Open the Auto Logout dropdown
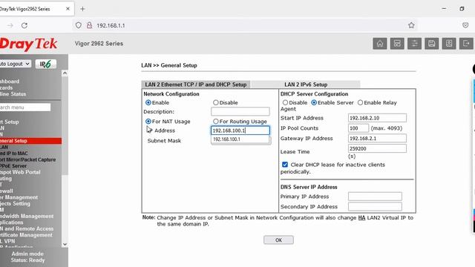The width and height of the screenshot is (475, 267). pyautogui.click(x=15, y=64)
